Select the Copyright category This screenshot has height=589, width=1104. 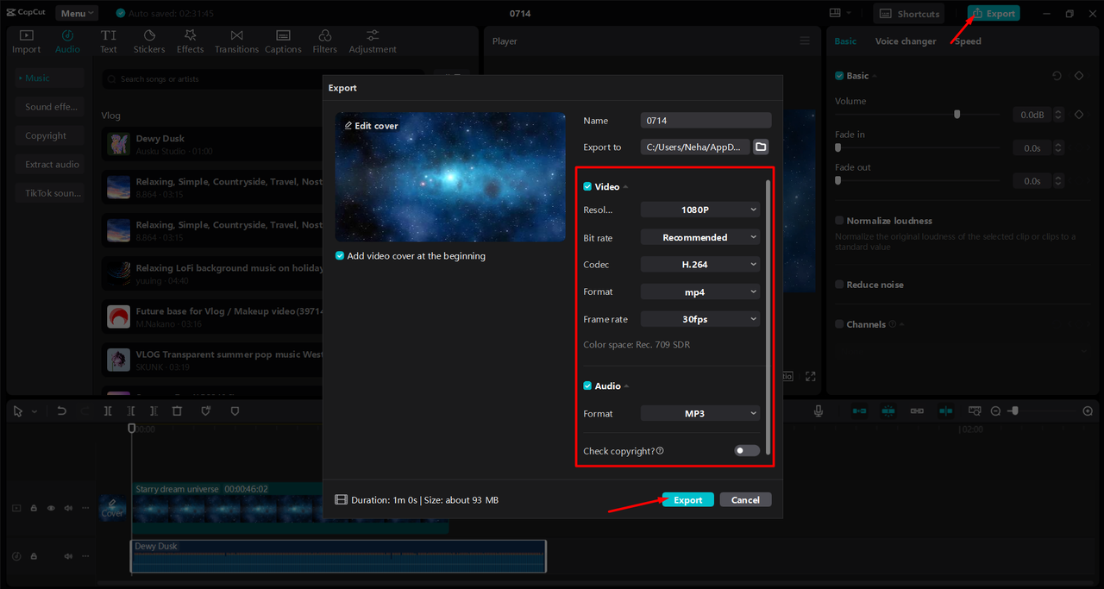(x=50, y=135)
